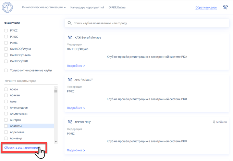Expand the Кинологические организации dropdown menu

tap(44, 7)
